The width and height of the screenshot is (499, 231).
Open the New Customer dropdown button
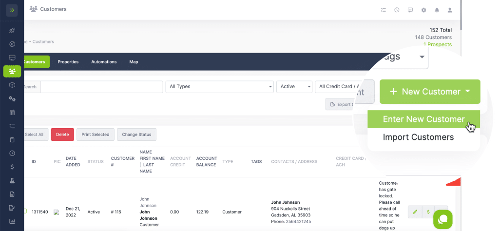[x=430, y=92]
